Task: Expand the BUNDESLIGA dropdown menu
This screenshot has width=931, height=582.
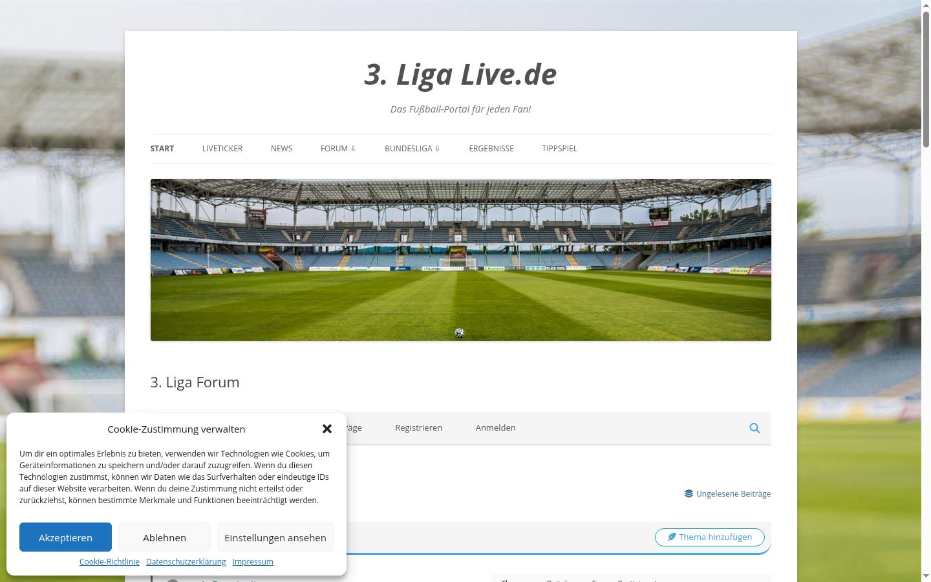Action: tap(412, 148)
